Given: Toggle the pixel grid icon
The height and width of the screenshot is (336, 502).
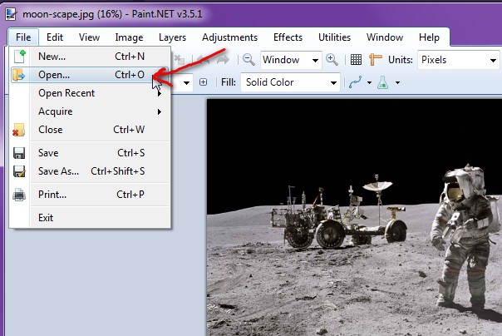Looking at the screenshot, I should [356, 60].
